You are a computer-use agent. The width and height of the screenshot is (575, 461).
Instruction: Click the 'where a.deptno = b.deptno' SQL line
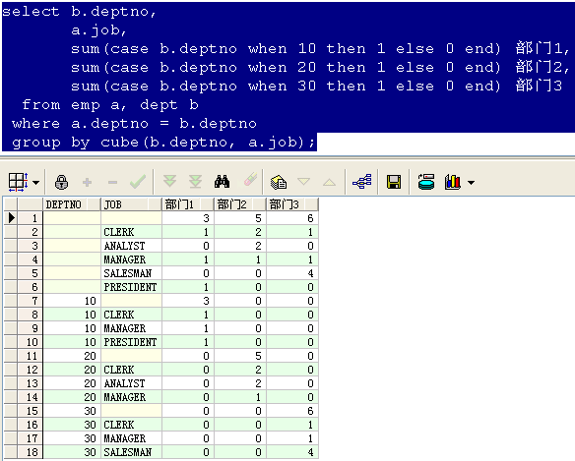tap(134, 124)
